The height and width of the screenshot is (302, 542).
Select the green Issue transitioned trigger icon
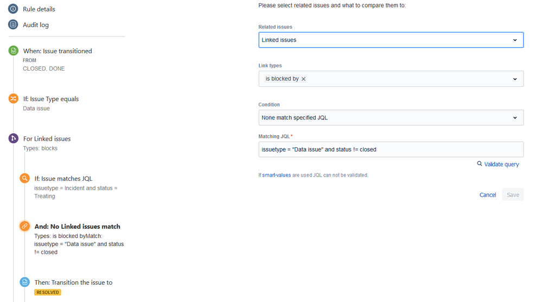coord(13,51)
